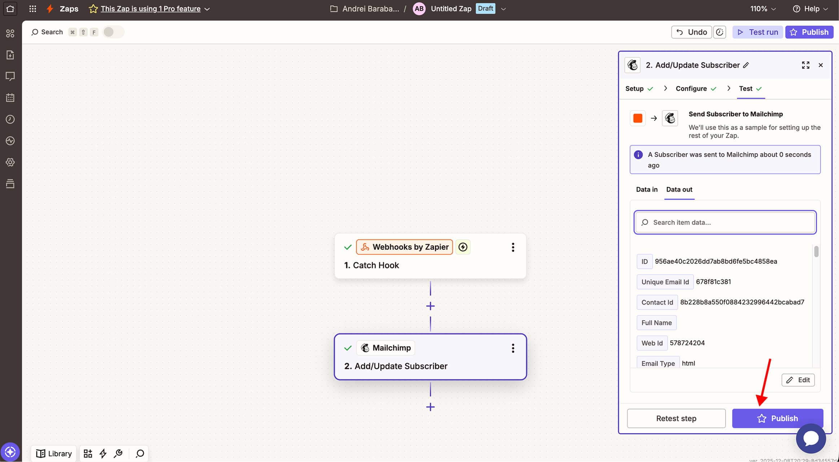Viewport: 839px width, 462px height.
Task: Open the apps grid menu icon
Action: (32, 9)
